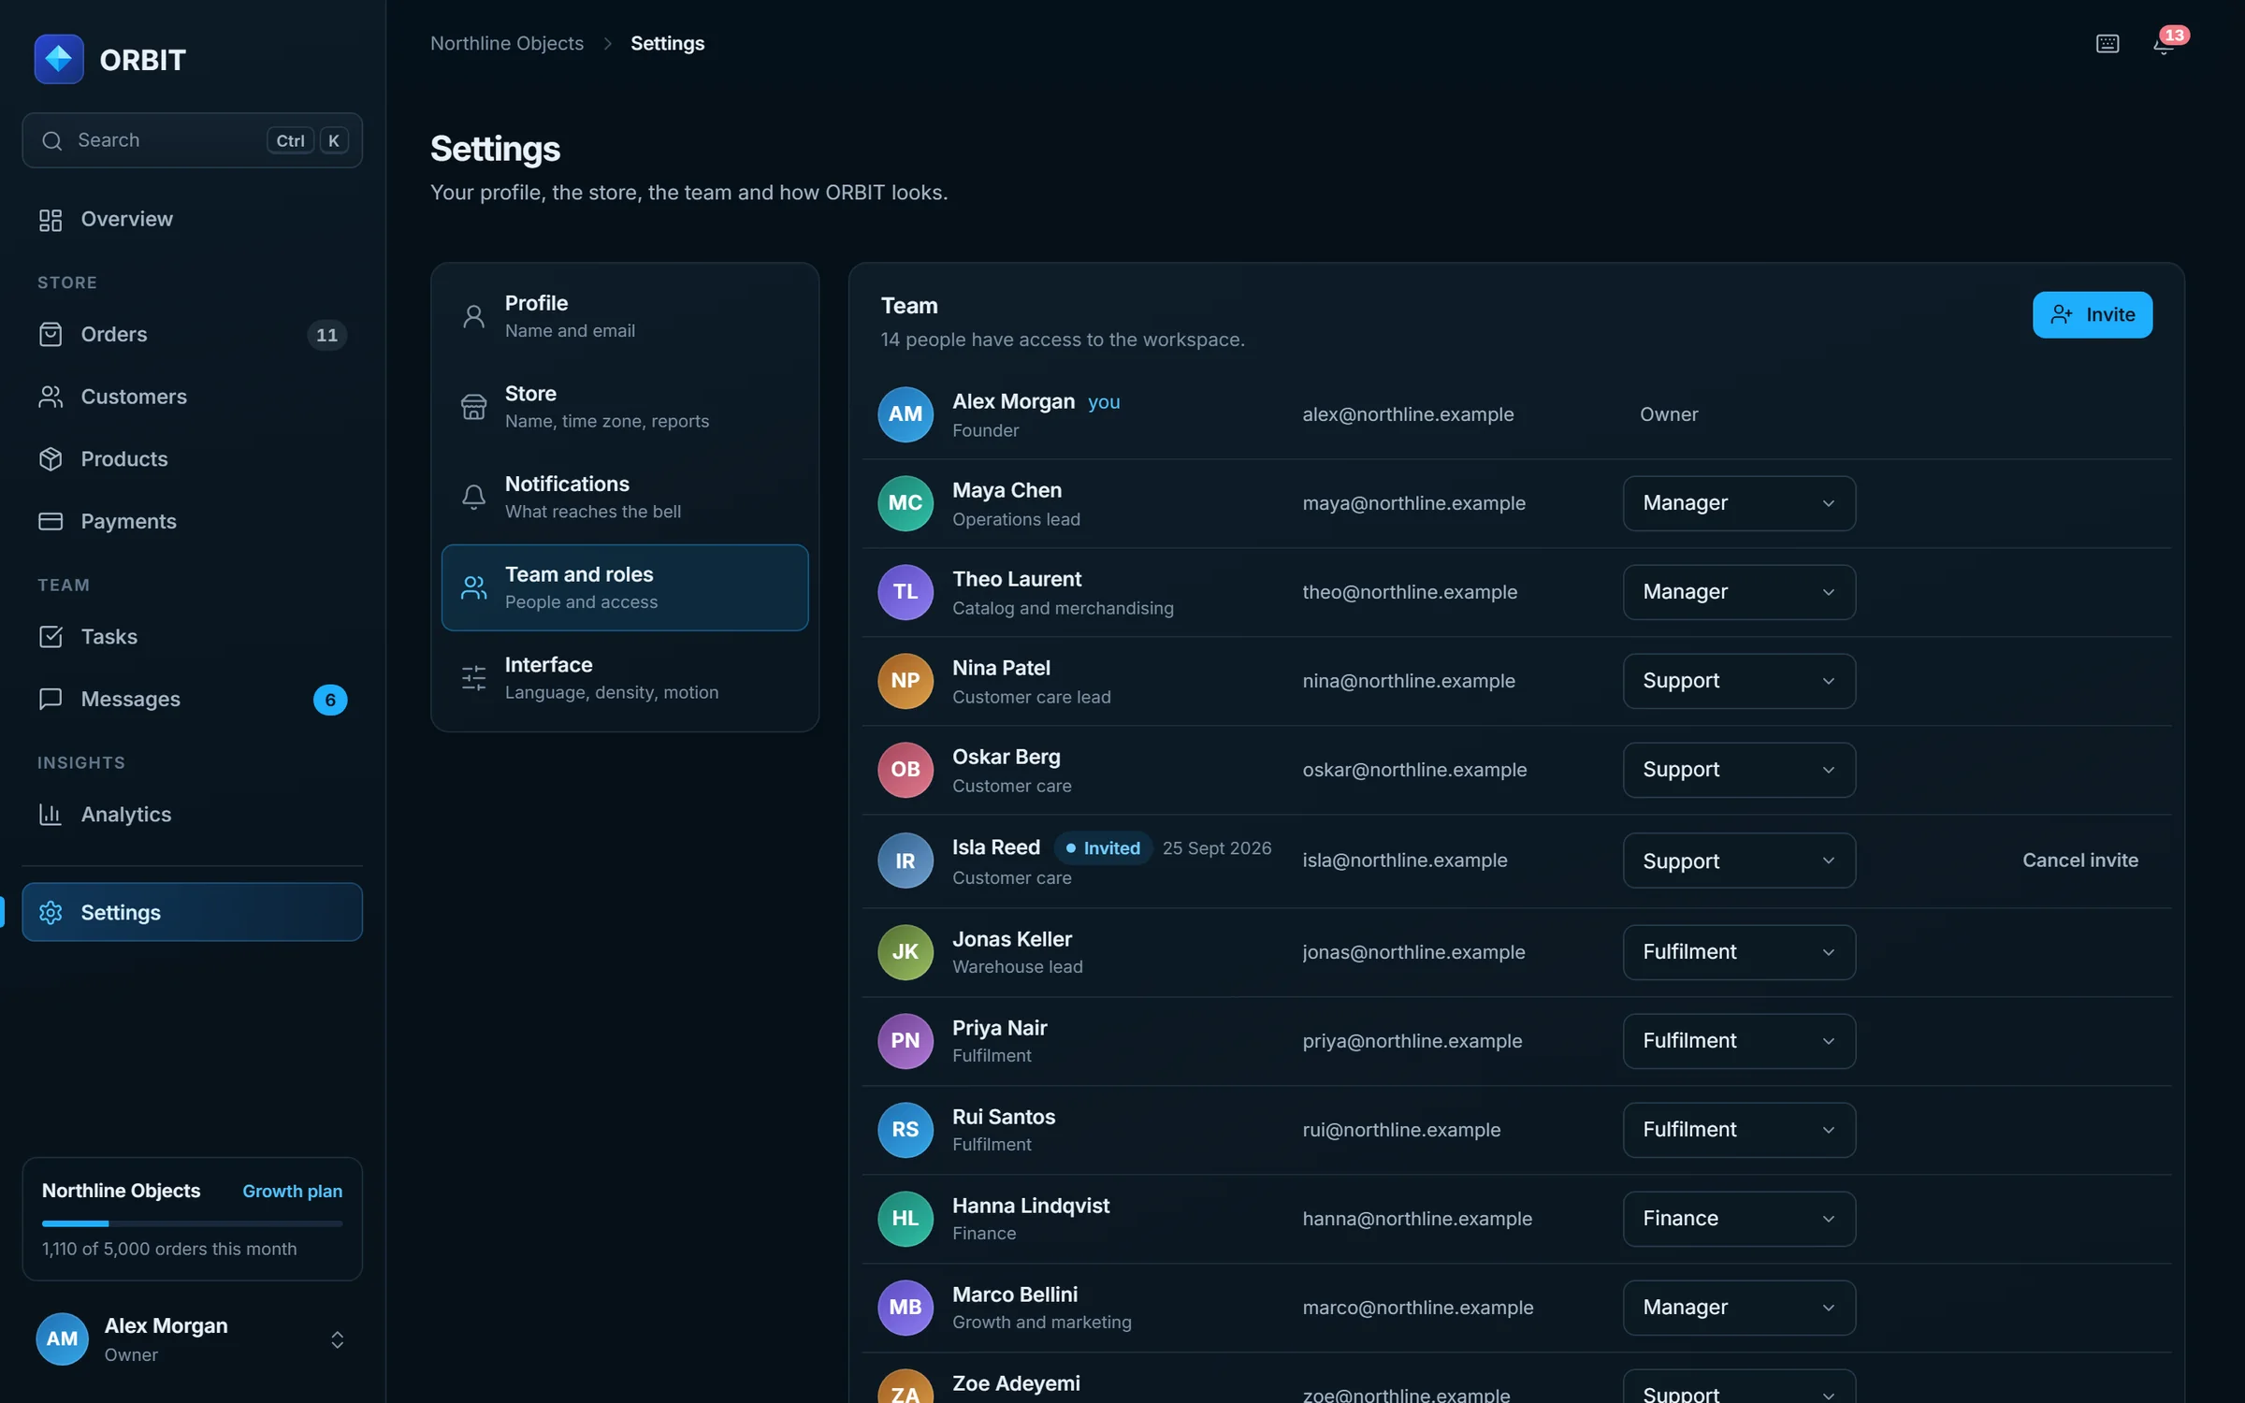This screenshot has height=1403, width=2245.
Task: Go to Northline Objects breadcrumb
Action: 507,44
